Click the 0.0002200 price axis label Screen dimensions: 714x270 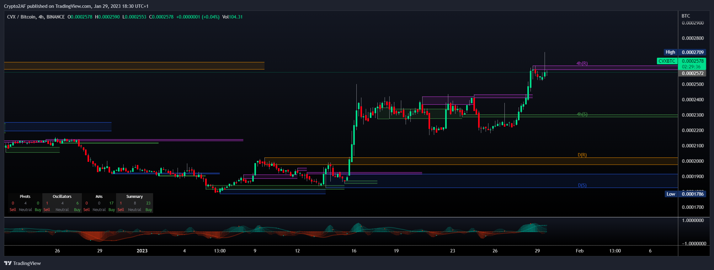[x=693, y=130]
